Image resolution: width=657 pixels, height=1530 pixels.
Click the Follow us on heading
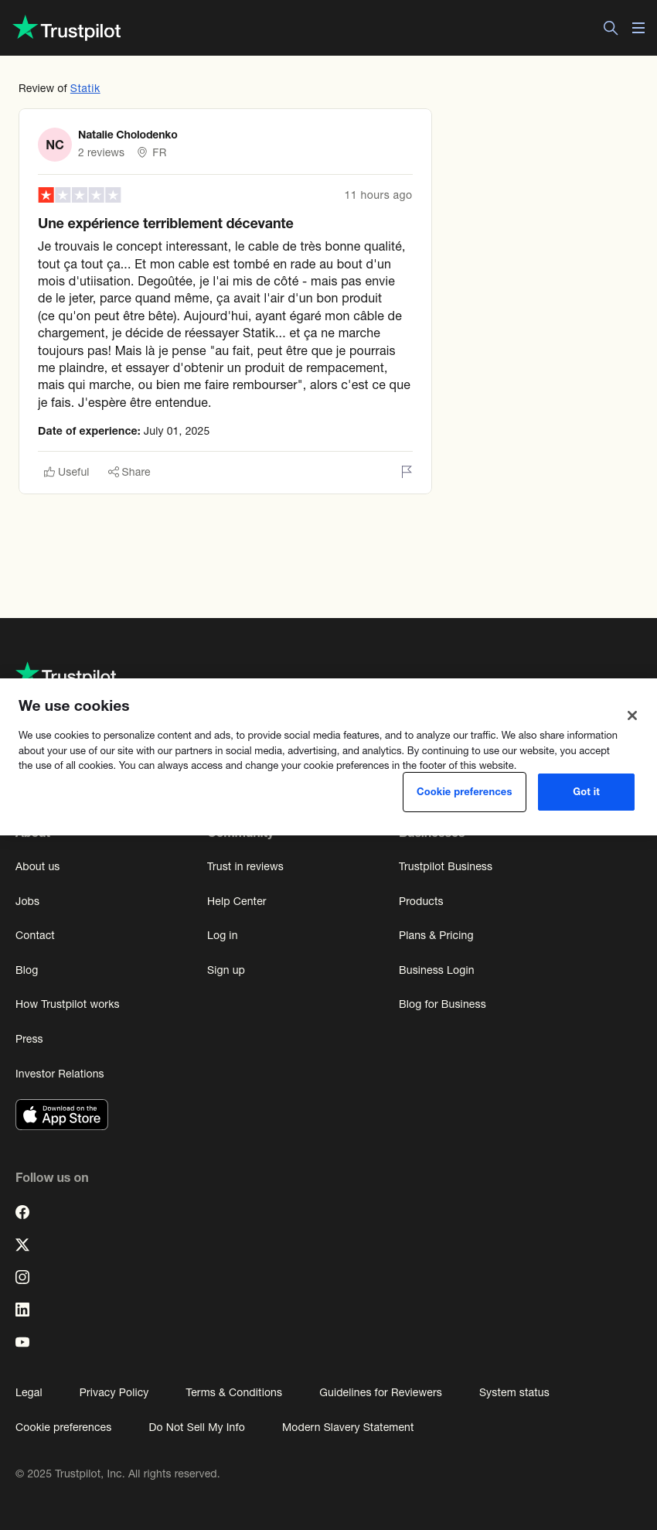click(52, 1177)
